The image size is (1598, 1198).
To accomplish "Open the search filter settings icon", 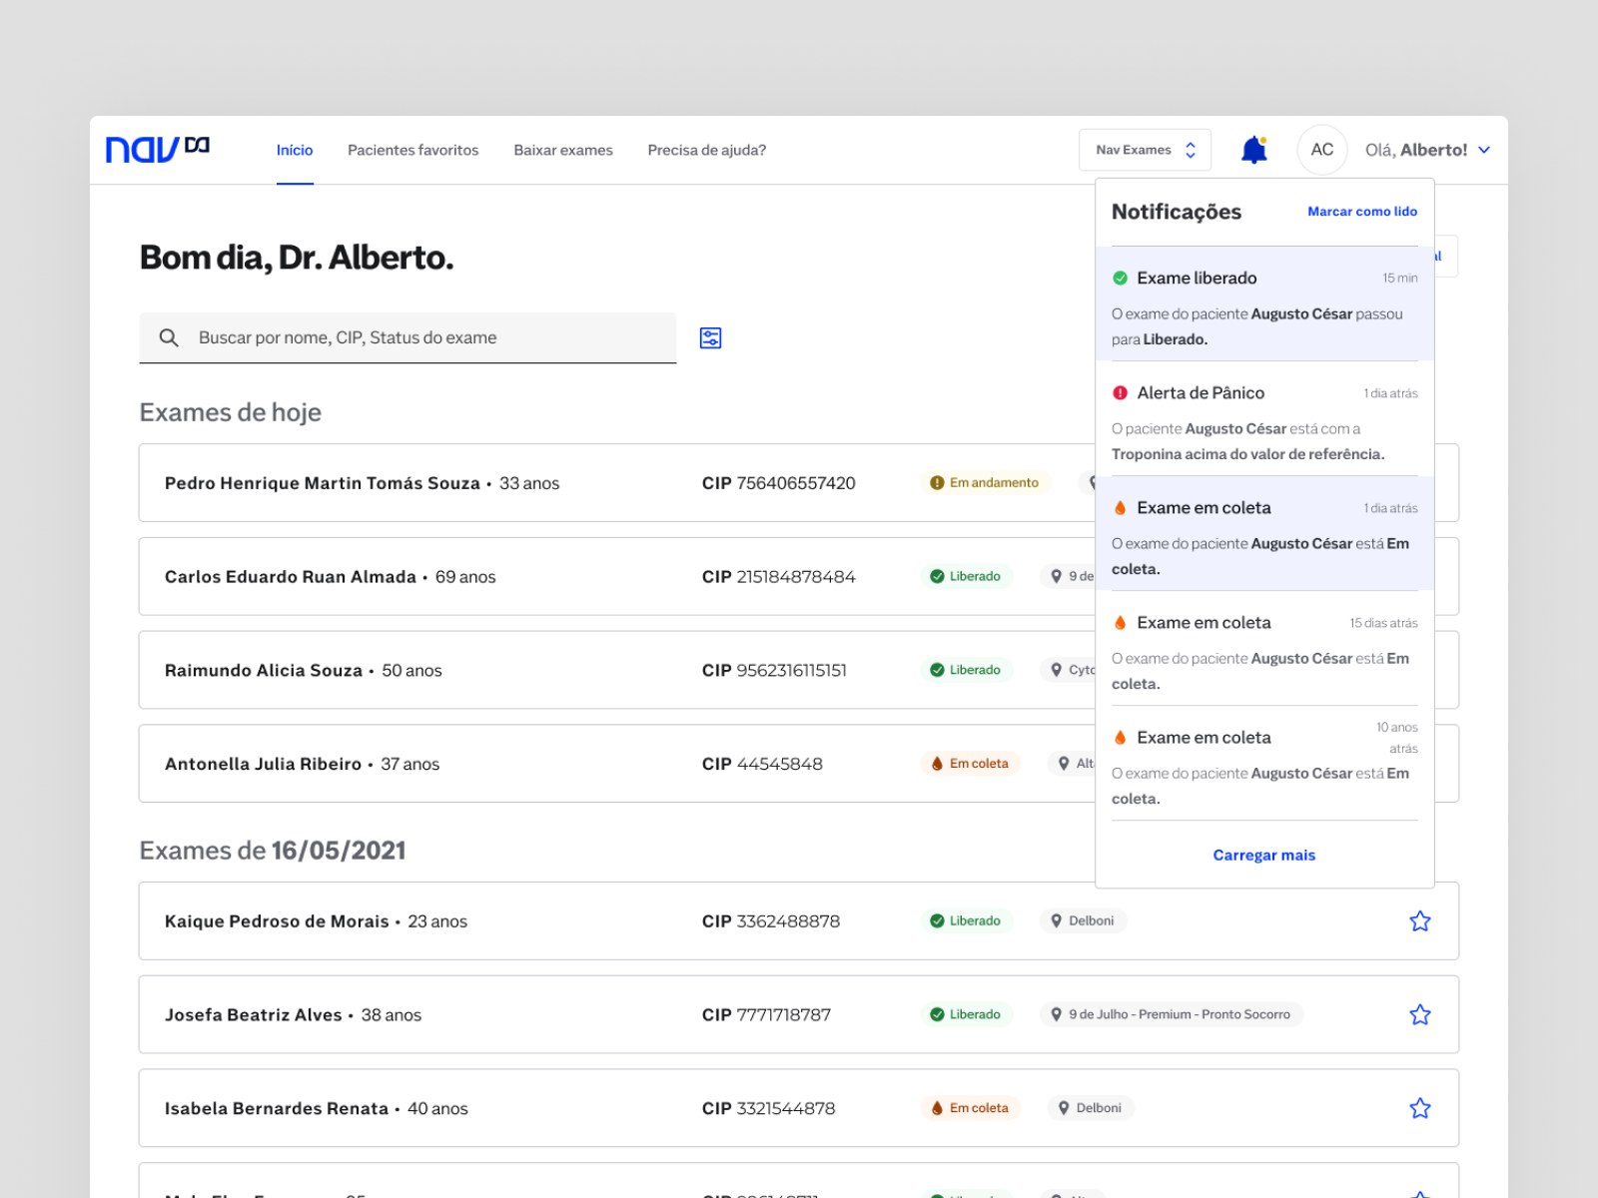I will 710,338.
